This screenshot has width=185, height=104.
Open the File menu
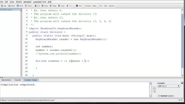click(2, 2)
